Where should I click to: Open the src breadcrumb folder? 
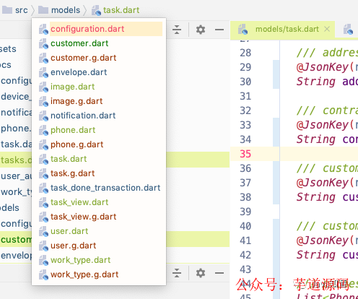click(15, 10)
